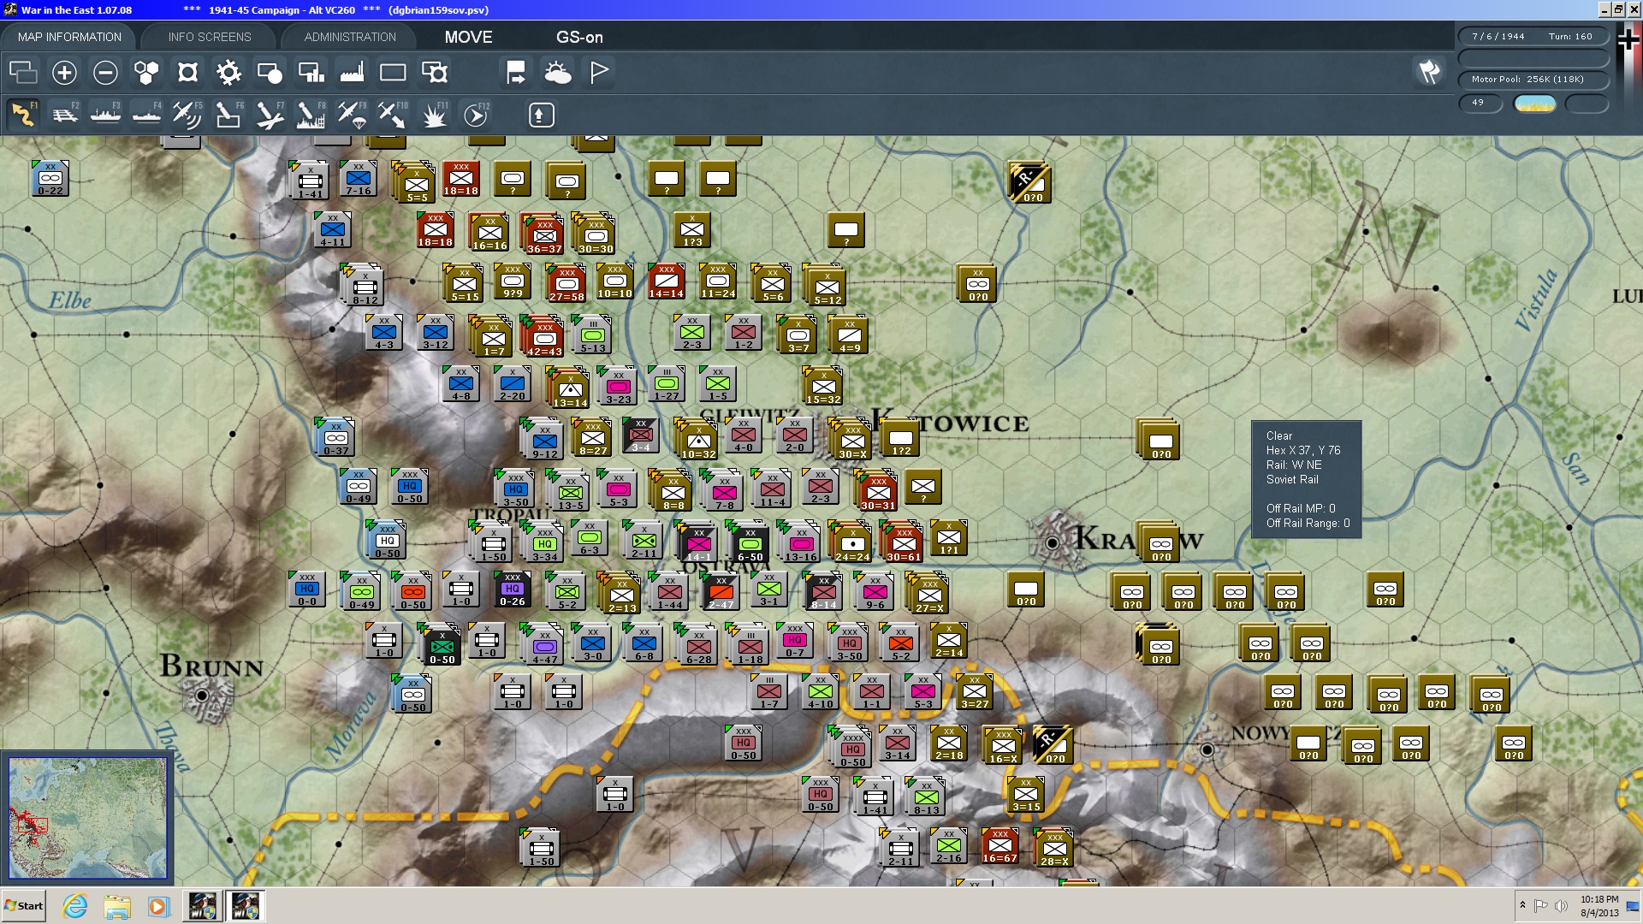Screen dimensions: 1643x924
Task: Toggle the weather cloud-and-sun icon
Action: (558, 73)
